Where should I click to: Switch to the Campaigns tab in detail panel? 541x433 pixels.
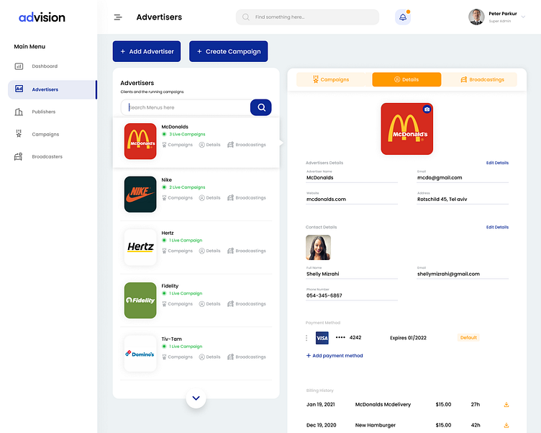click(x=331, y=79)
